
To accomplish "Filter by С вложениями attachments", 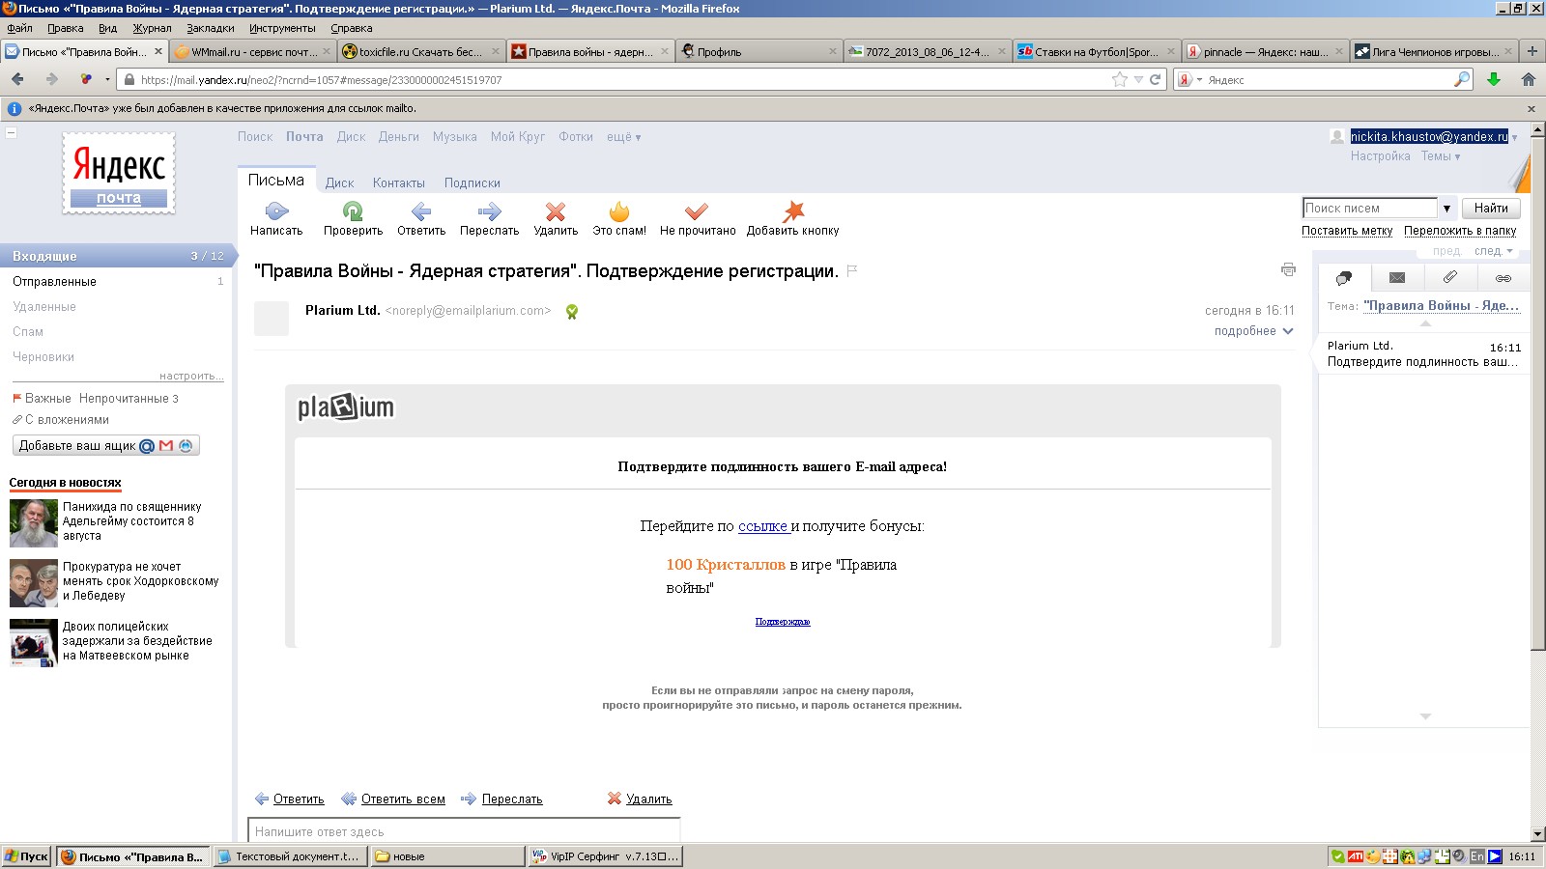I will (67, 420).
